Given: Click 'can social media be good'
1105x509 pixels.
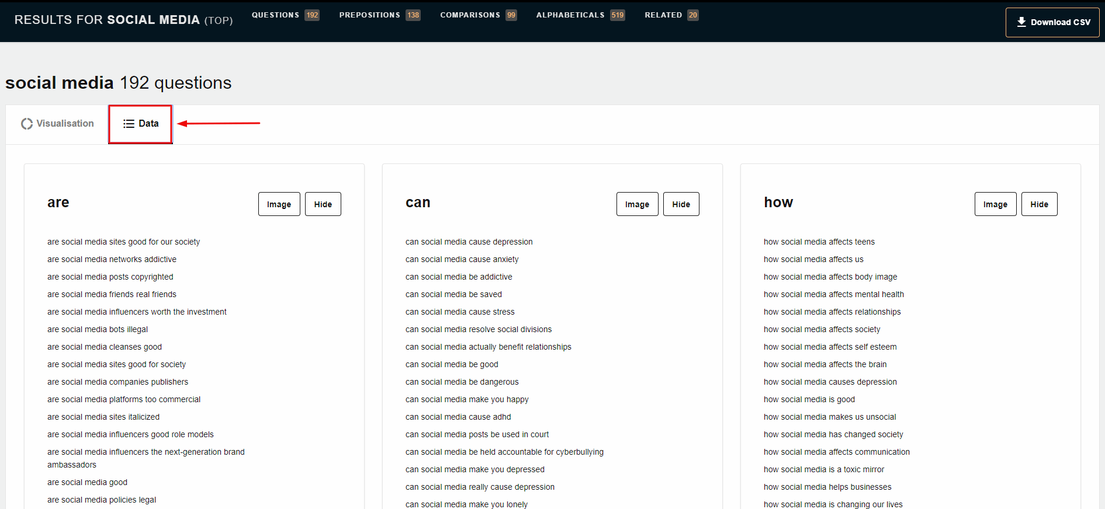Looking at the screenshot, I should pos(452,364).
